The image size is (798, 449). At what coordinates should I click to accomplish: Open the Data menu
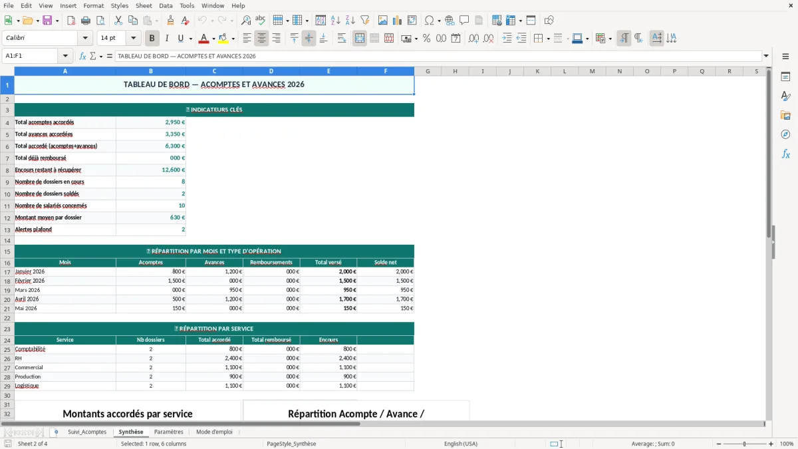pyautogui.click(x=166, y=5)
